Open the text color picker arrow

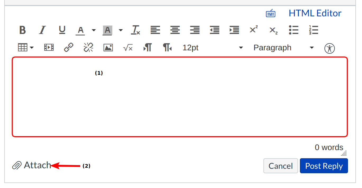tap(94, 30)
